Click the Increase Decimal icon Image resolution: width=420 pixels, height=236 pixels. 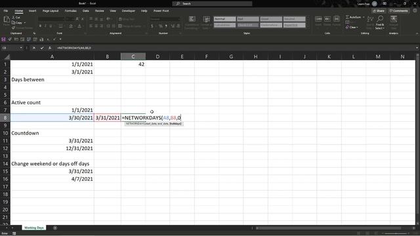173,26
